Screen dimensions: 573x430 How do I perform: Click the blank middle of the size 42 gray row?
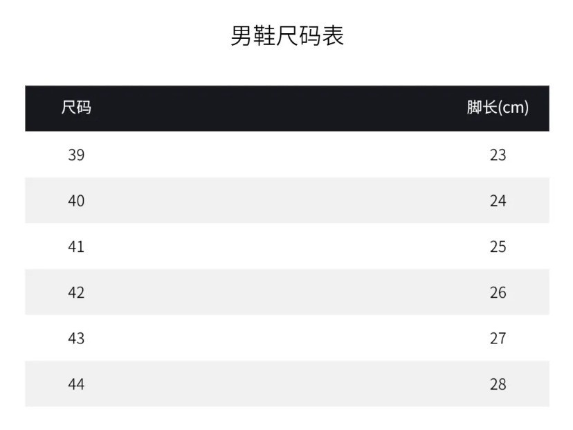click(x=286, y=292)
